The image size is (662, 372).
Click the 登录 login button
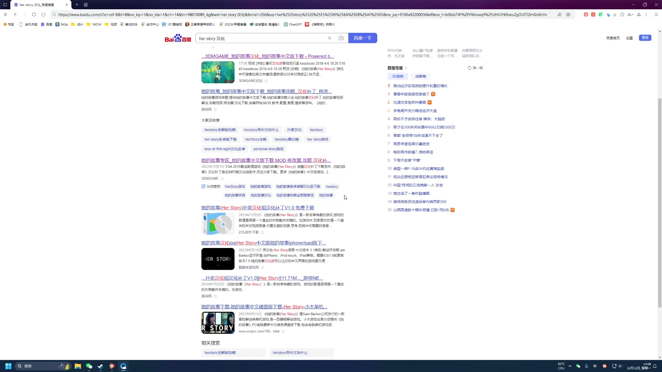click(645, 38)
